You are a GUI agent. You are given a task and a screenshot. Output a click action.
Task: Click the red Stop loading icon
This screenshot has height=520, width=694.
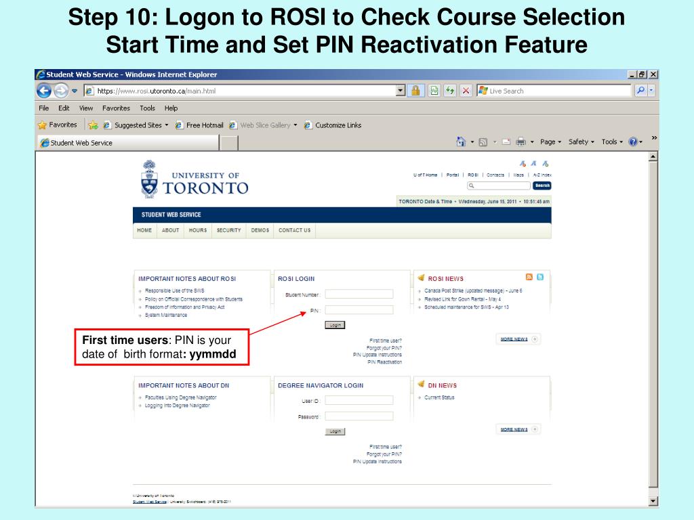466,91
